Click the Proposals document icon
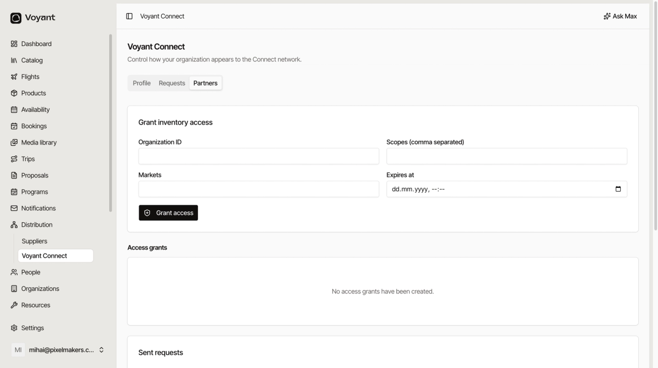The width and height of the screenshot is (658, 368). (14, 175)
